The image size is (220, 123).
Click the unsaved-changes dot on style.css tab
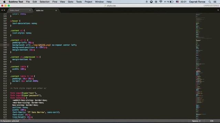[56, 11]
